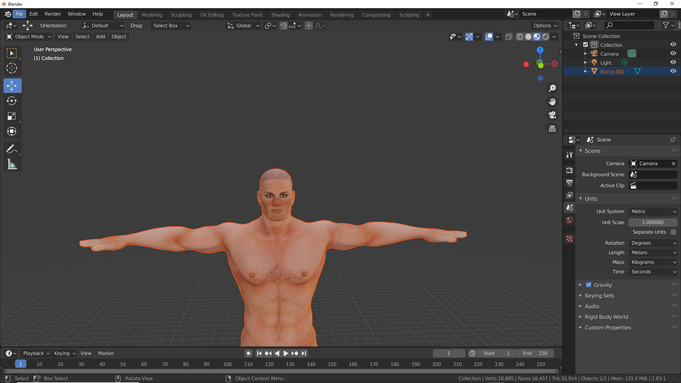Toggle X-Ray mode
681x383 pixels.
[x=509, y=37]
